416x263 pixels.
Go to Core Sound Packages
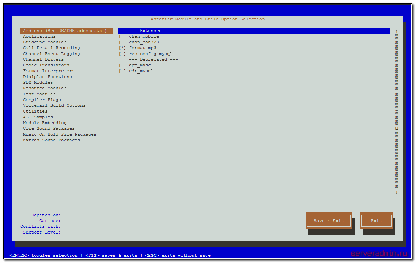tap(49, 129)
